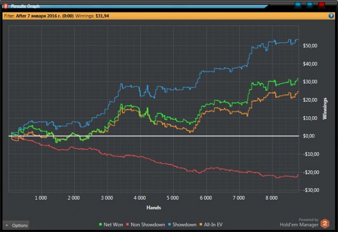Image resolution: width=338 pixels, height=232 pixels.
Task: Click the Hold'em Manager 2 logo icon
Action: tap(325, 223)
